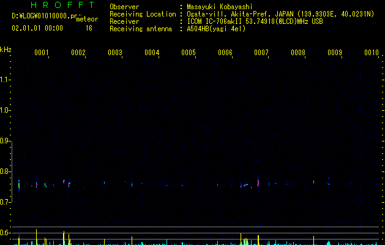Viewport: 385px width, 245px height.
Task: Click time marker 0010
Action: pyautogui.click(x=372, y=53)
